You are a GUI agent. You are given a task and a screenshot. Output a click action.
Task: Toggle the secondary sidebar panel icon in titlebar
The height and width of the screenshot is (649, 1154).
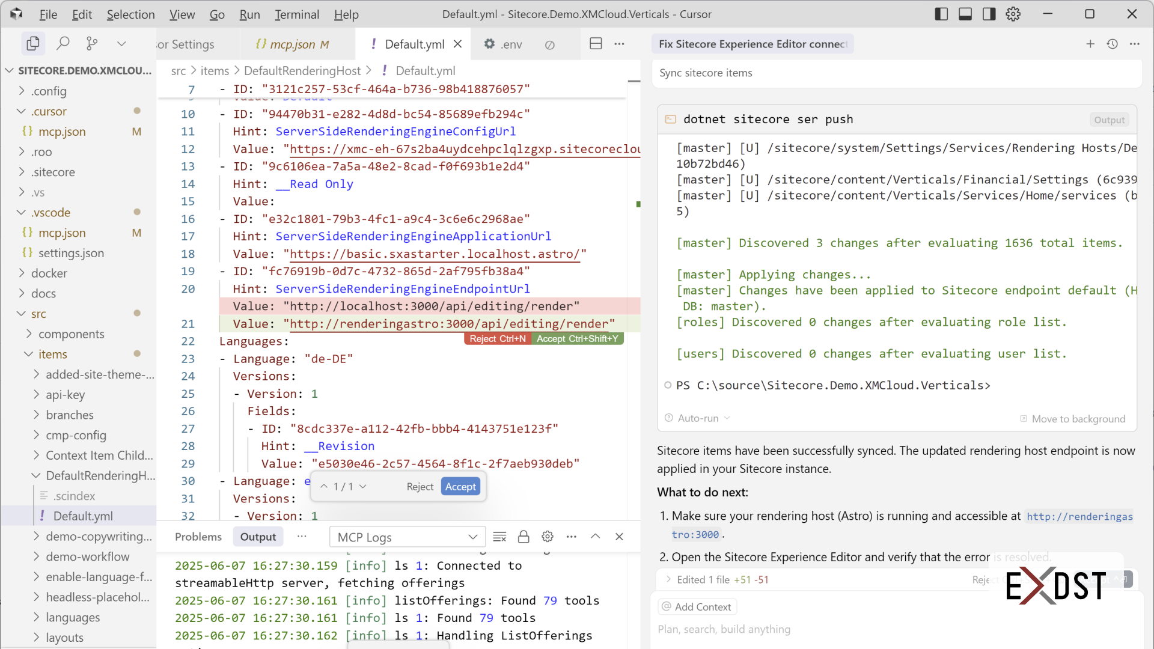(989, 13)
